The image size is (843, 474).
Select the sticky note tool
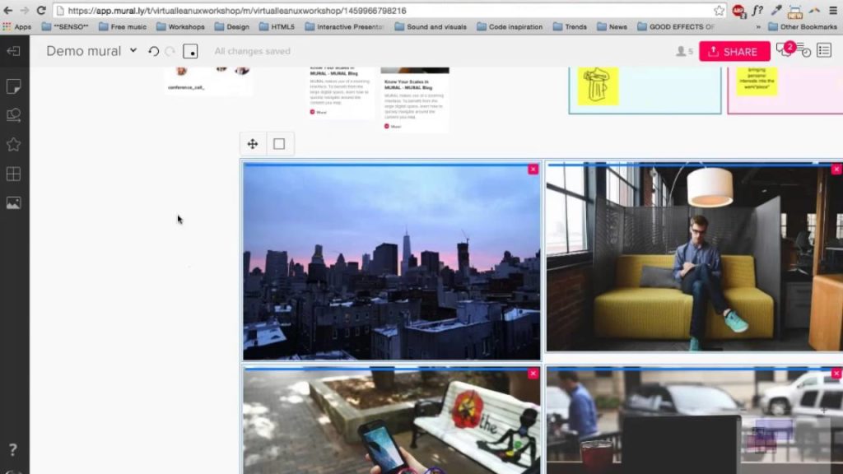click(13, 86)
